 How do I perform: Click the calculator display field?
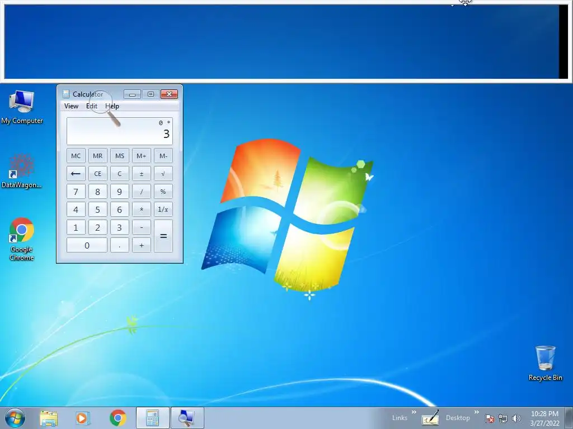(120, 131)
